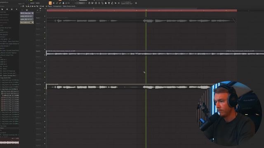Viewport: 264px width, 148px height.
Task: Click the sample waveform preview at browser bottom
Action: coord(9,143)
